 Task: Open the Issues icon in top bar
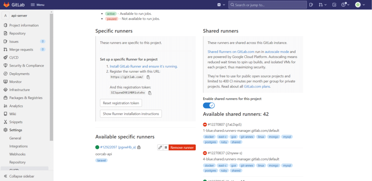pyautogui.click(x=311, y=5)
